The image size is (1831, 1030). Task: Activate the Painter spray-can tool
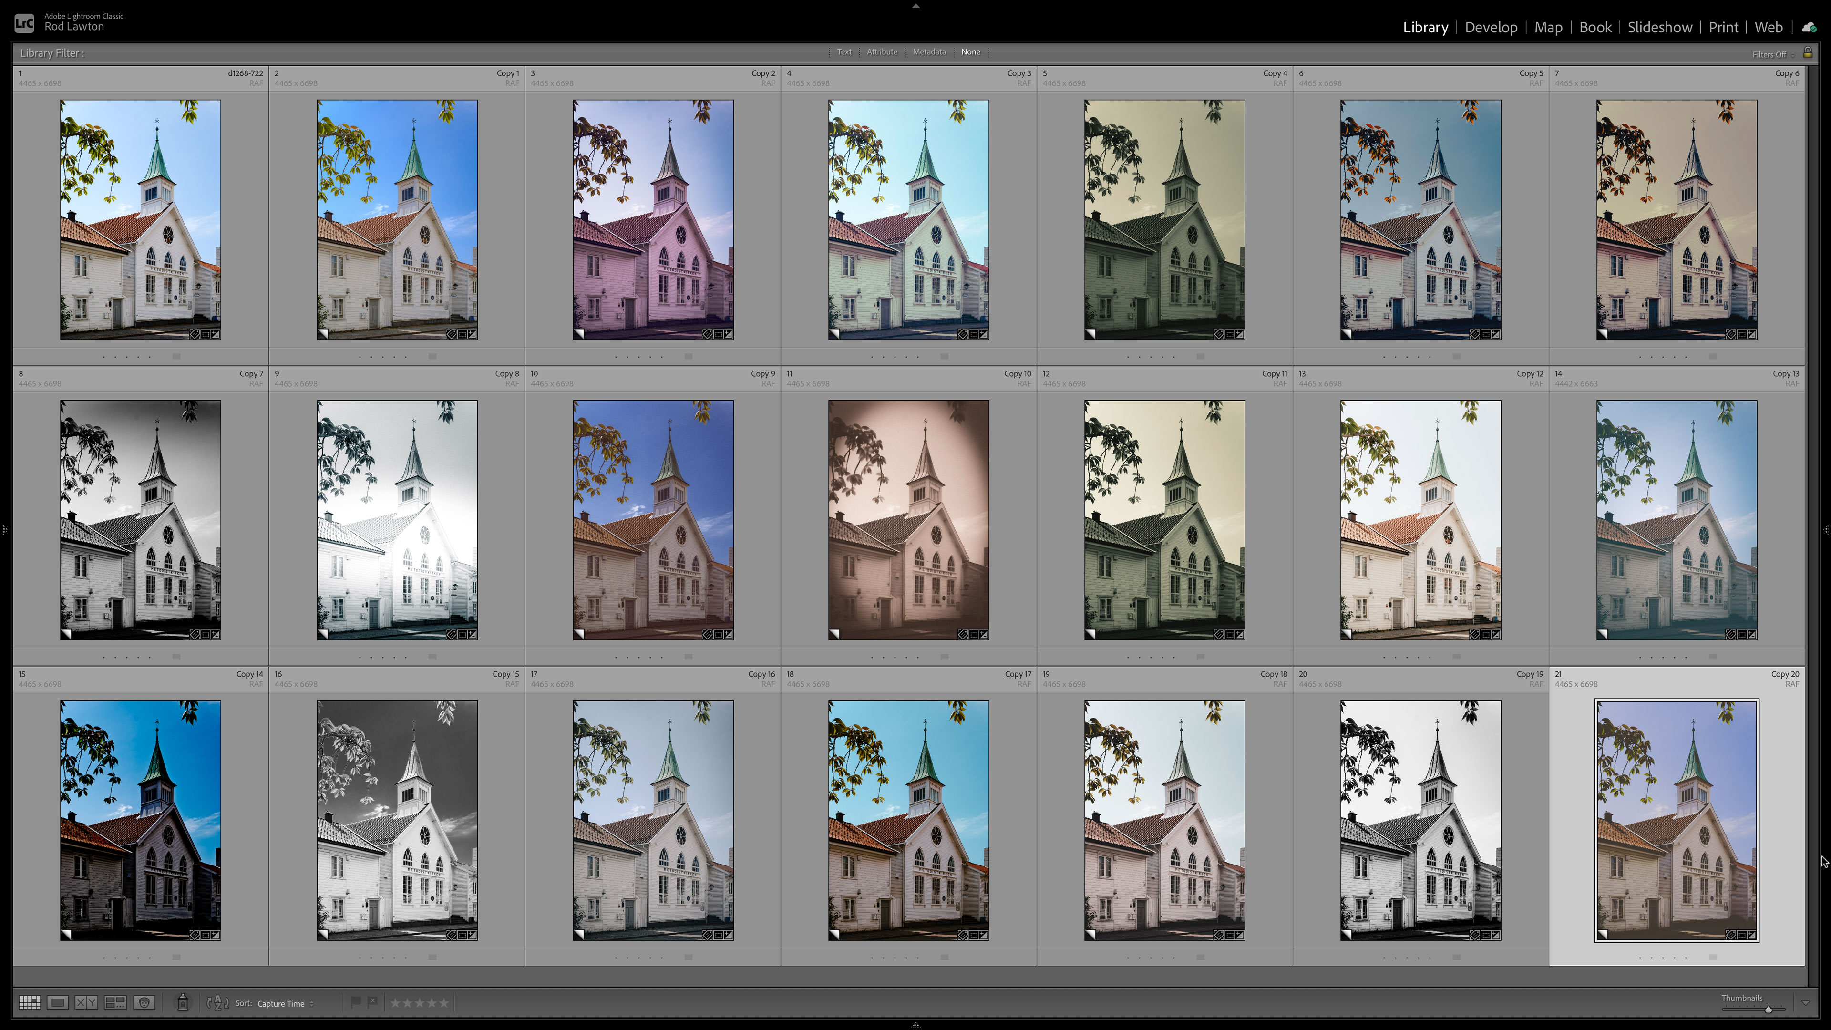point(184,1002)
